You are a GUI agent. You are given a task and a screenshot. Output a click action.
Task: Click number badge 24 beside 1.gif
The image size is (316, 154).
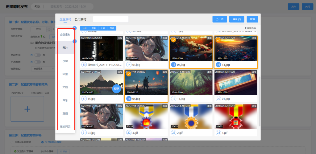click(218, 133)
